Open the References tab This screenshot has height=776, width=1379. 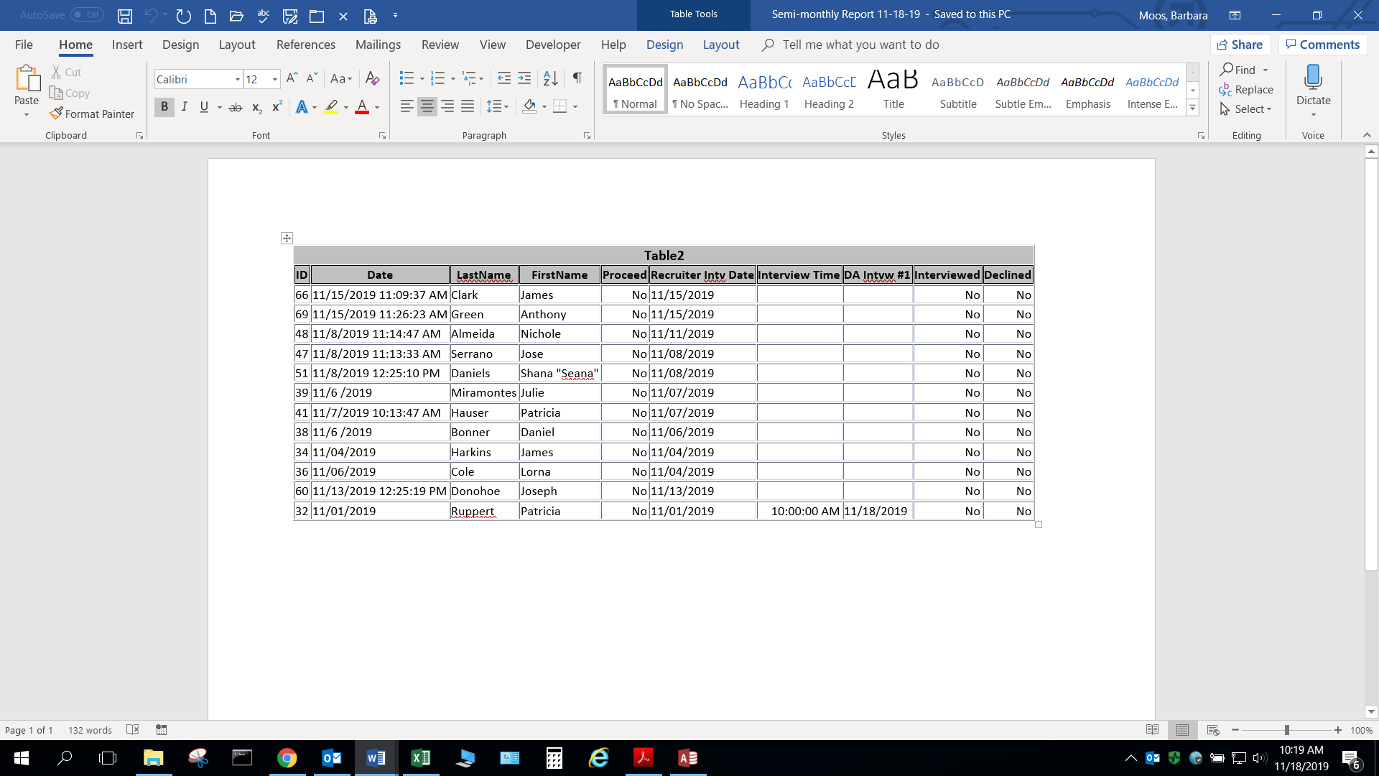coord(305,45)
